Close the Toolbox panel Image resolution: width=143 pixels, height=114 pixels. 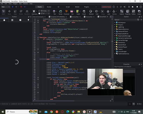click(31, 17)
